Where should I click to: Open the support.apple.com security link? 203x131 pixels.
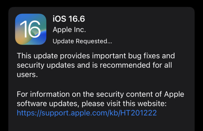87,113
